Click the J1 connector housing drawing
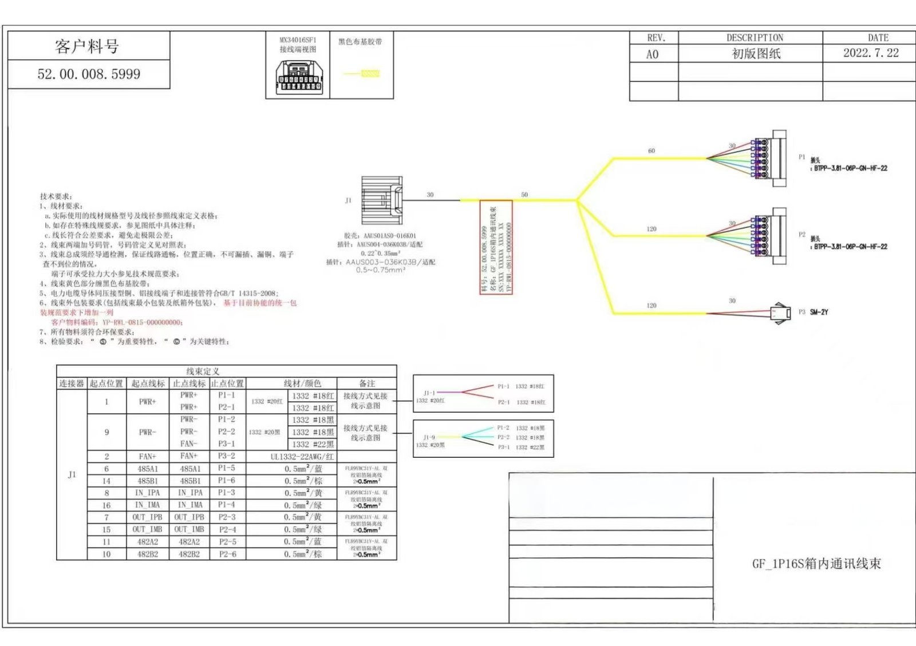 [382, 201]
